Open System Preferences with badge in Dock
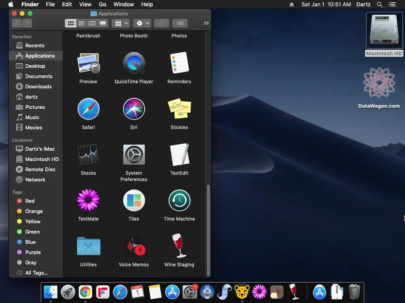 click(190, 292)
